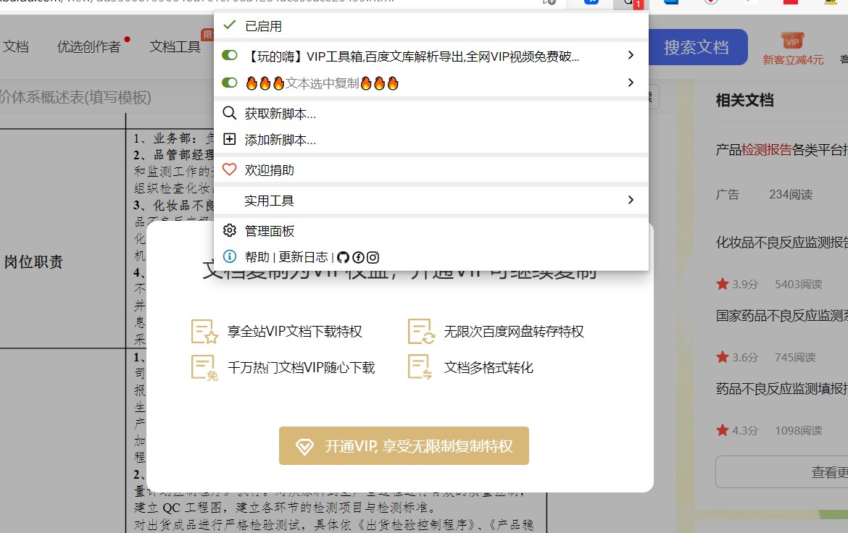Screen dimensions: 848x533
Task: Open the Facebook icon link in the menu
Action: (x=358, y=257)
